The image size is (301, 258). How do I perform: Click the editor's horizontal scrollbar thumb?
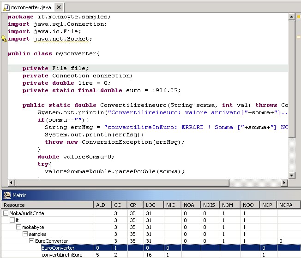[122, 183]
